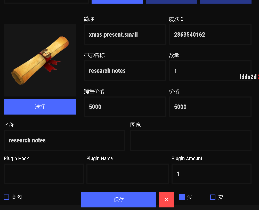Click the red X cancel button
Image resolution: width=259 pixels, height=210 pixels.
point(166,199)
